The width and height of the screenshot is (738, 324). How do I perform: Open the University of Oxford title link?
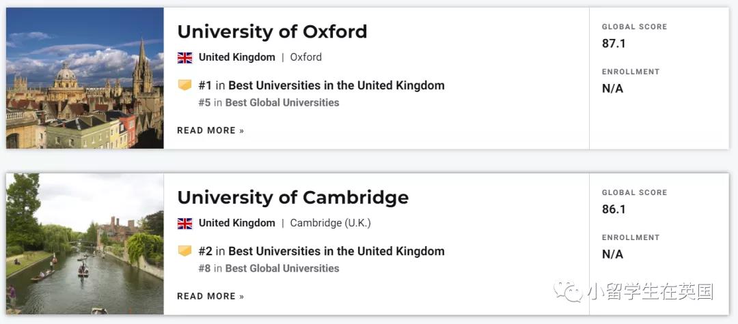click(x=272, y=31)
